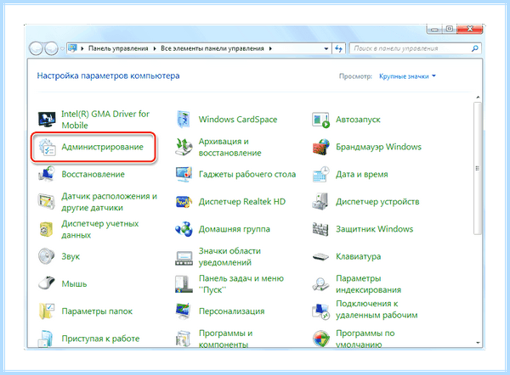This screenshot has height=375, width=510.
Task: Open the Intel(R) GMA Driver icon
Action: point(47,120)
